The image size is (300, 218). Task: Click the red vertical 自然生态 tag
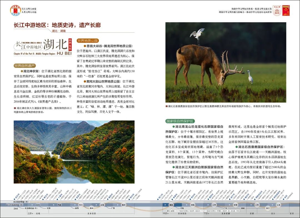point(70,44)
